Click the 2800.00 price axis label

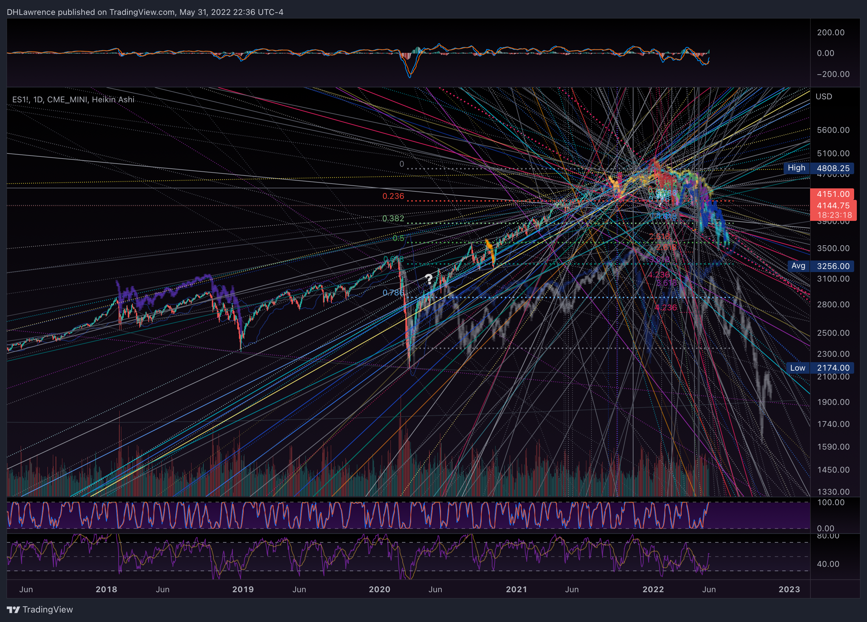833,305
